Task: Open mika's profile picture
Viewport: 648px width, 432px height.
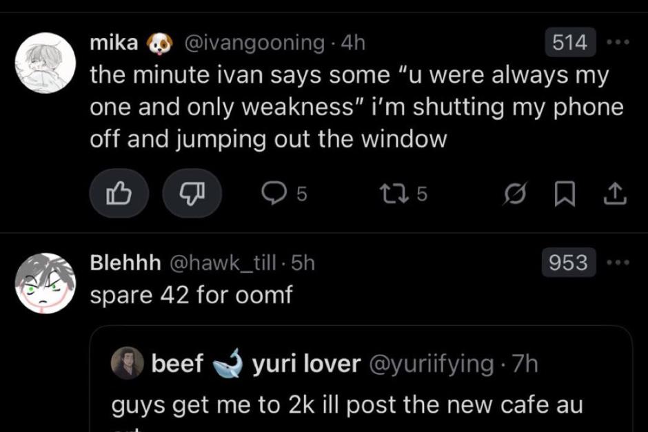Action: click(x=45, y=63)
